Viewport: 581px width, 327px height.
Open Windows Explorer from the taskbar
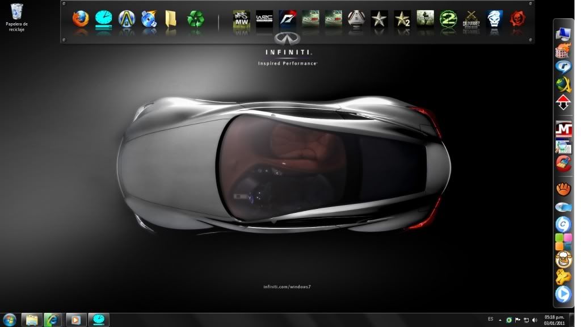click(32, 320)
